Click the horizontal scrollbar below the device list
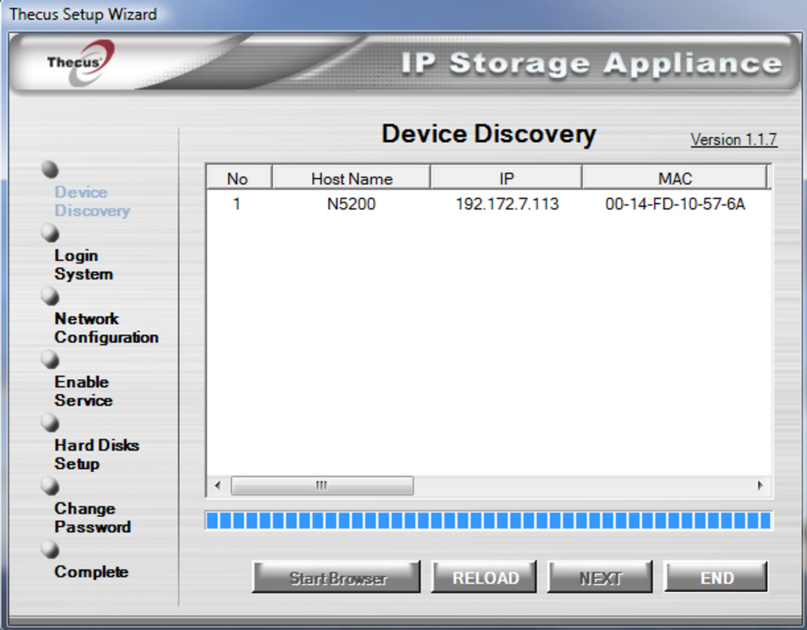 320,486
